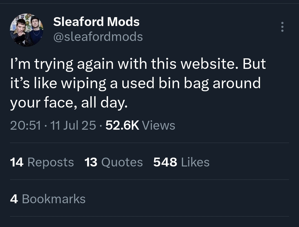The image size is (299, 227).
Task: Click the 20:51 timestamp
Action: 25,126
